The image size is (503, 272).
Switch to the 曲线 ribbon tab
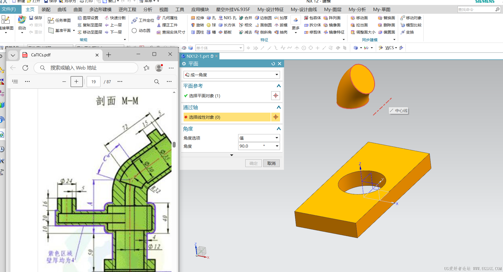[62, 9]
